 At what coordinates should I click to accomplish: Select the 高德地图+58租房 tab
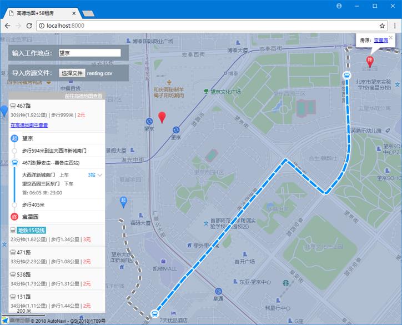(42, 13)
